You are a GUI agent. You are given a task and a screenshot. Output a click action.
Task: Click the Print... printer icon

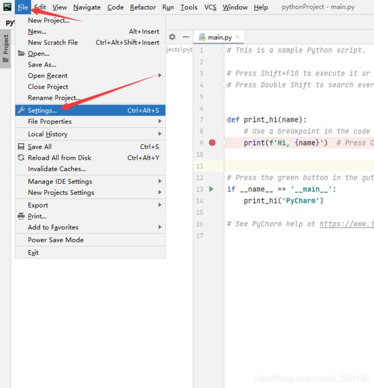pyautogui.click(x=21, y=216)
